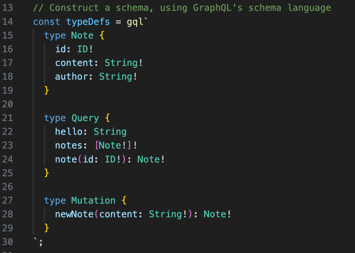Click the Mutation type name
355x253 pixels.
pos(93,201)
